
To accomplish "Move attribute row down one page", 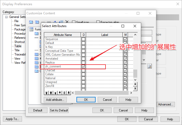I will coord(64,93).
